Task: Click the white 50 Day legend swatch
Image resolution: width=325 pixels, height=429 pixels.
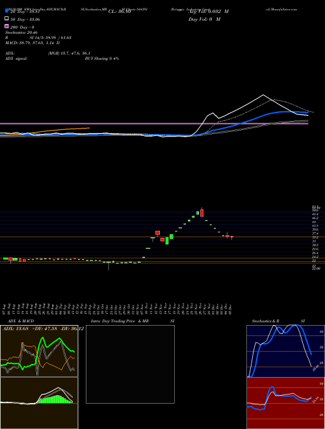Action: click(7, 19)
